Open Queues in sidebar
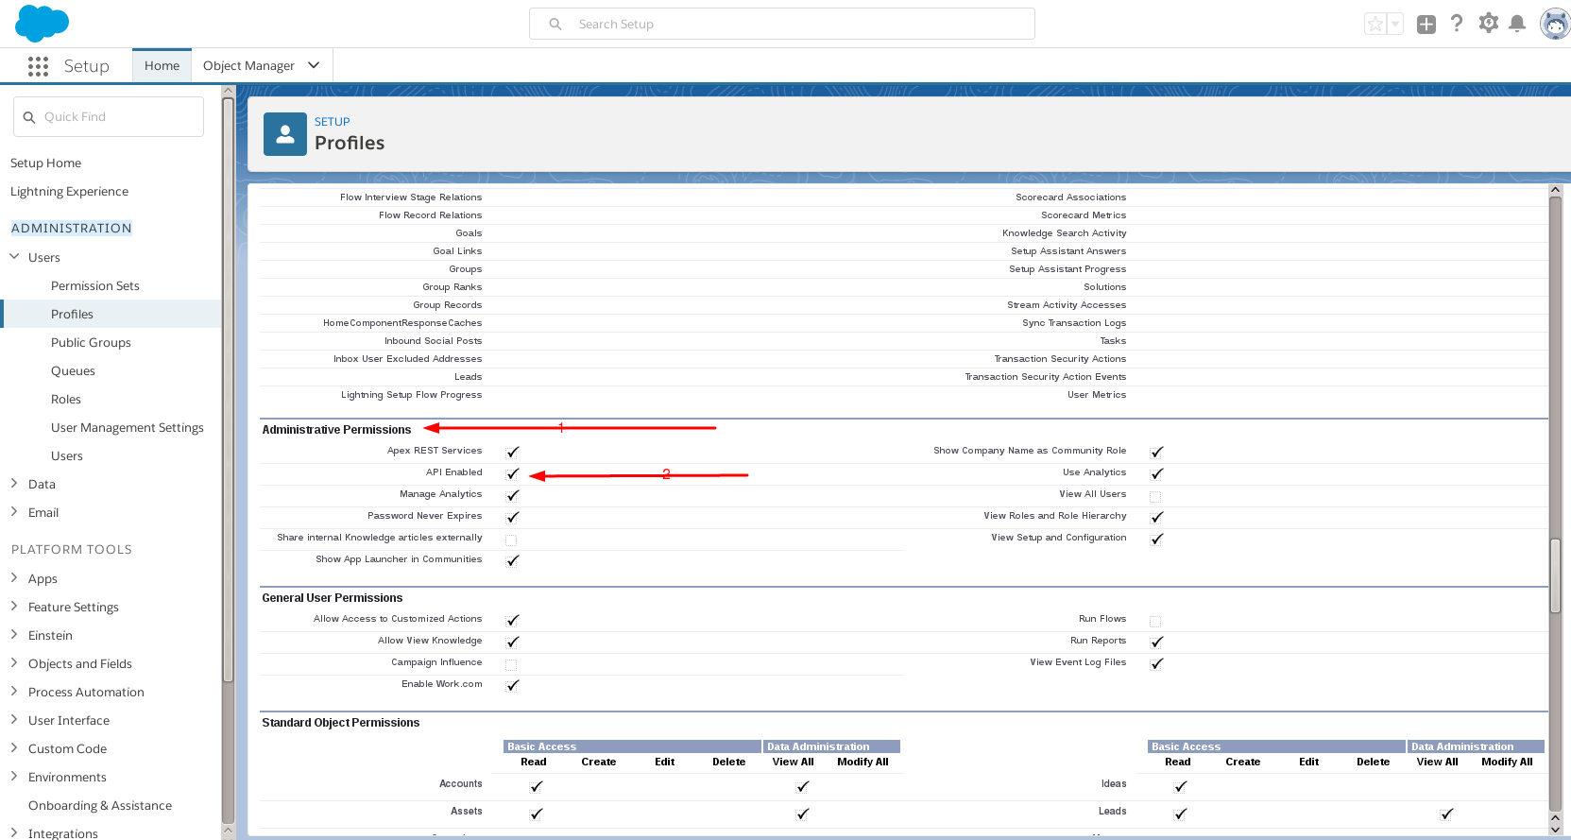Image resolution: width=1571 pixels, height=840 pixels. [73, 370]
